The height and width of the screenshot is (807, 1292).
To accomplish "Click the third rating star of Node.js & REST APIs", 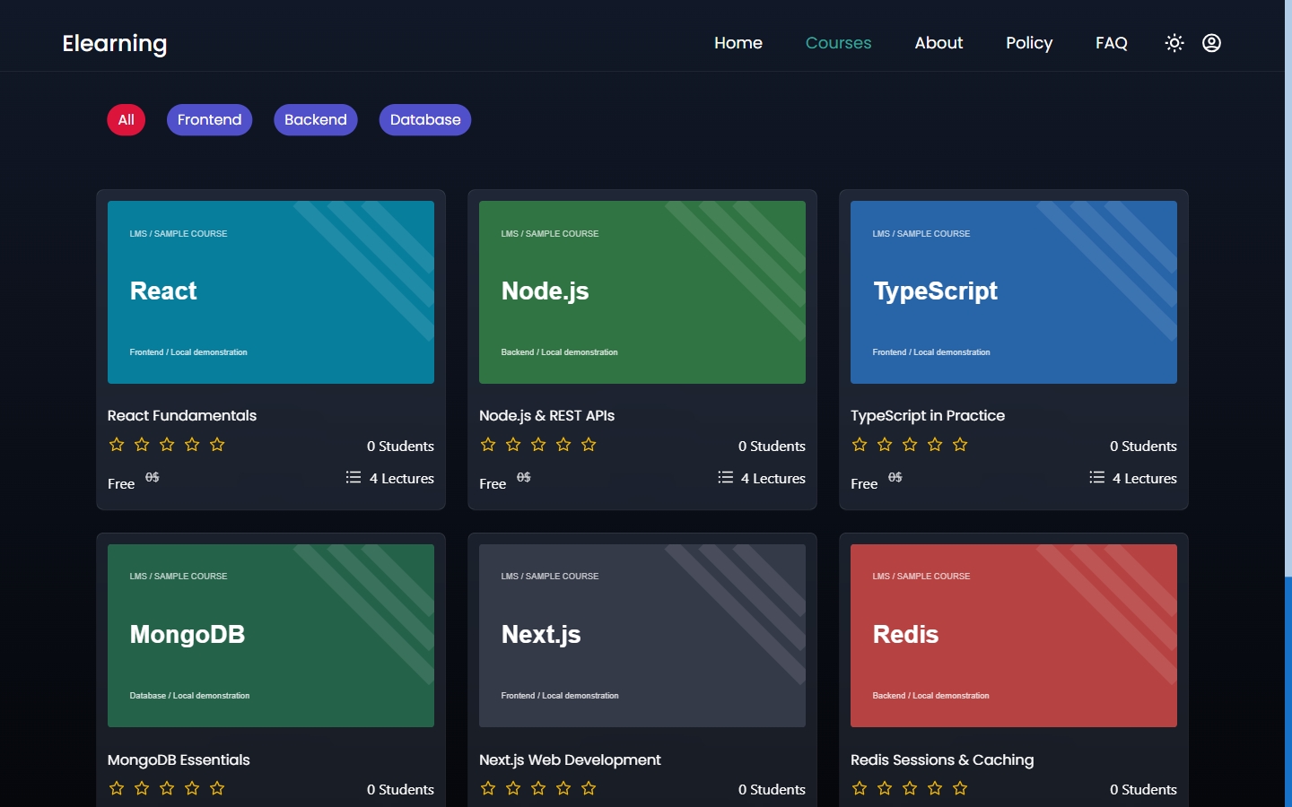I will pos(538,445).
